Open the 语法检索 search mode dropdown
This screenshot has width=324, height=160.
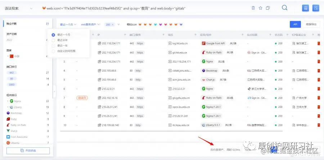tap(19, 9)
